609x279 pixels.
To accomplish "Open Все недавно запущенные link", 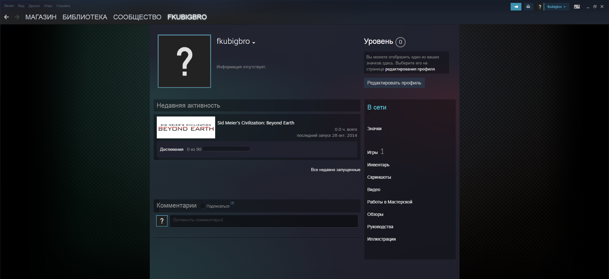I will pyautogui.click(x=335, y=170).
